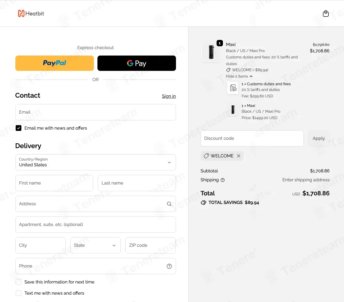Click the Address input field
Screen dimensions: 344x302
click(96, 204)
